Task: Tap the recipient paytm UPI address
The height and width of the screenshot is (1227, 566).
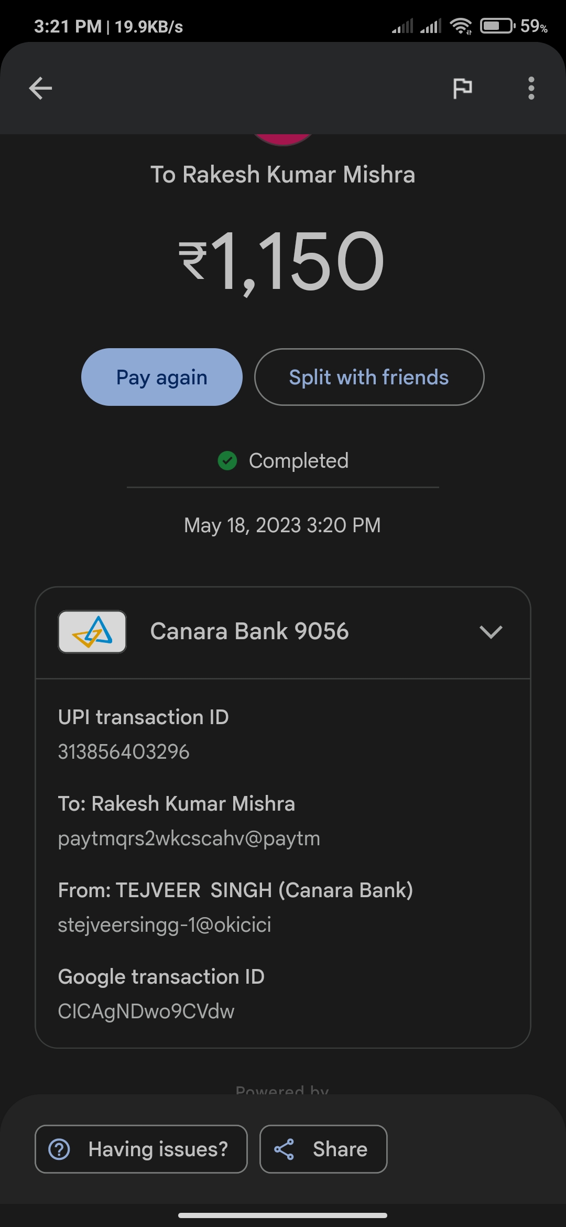Action: [189, 838]
